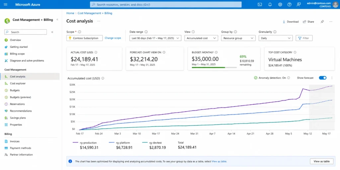Pin Cost analysis to dashboard
340x170 pixels.
(322, 22)
